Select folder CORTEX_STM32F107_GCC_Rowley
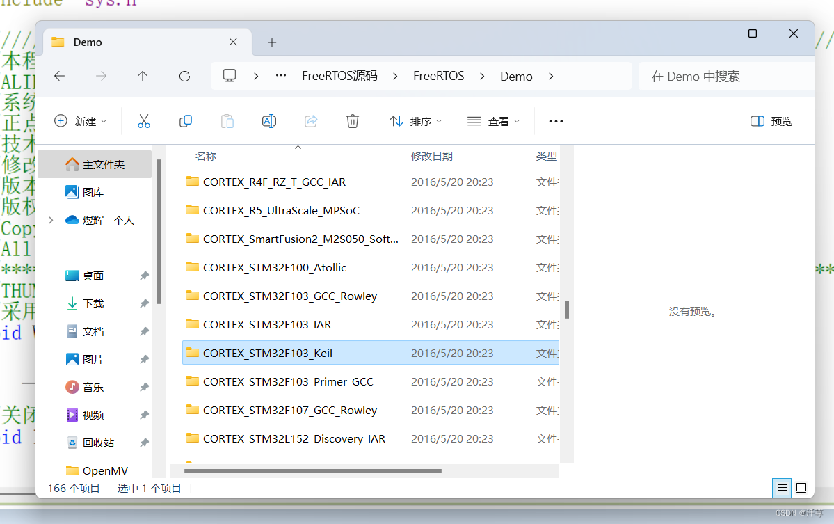 tap(371, 410)
